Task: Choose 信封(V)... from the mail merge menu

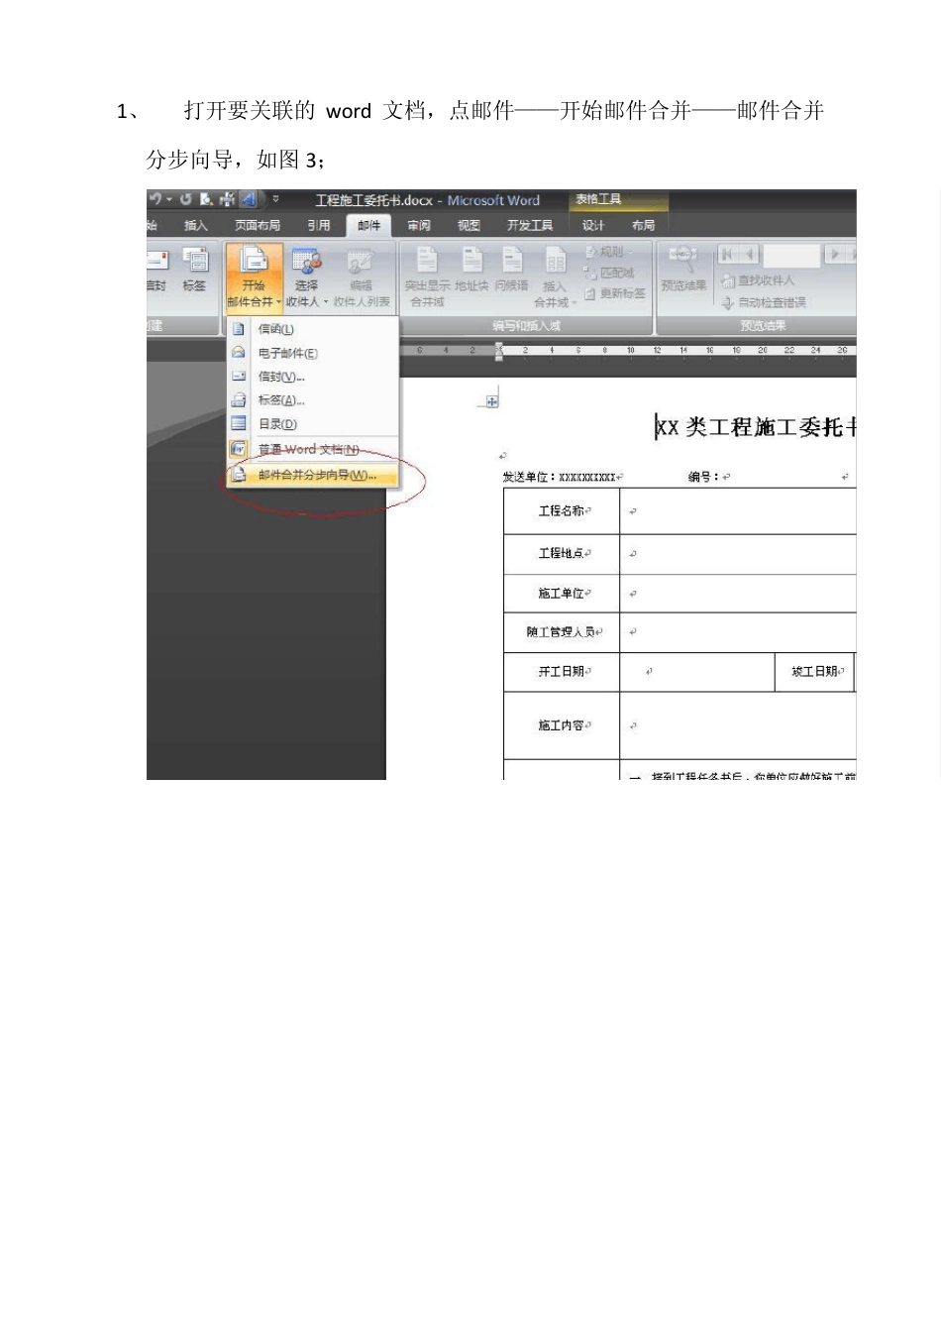Action: [313, 377]
